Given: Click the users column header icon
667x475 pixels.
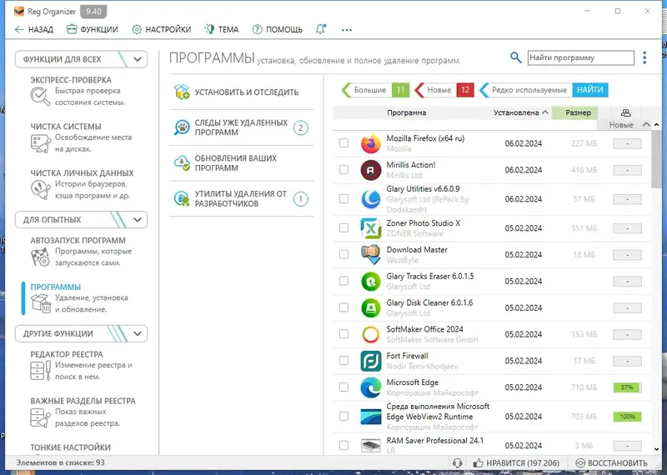Looking at the screenshot, I should click(x=625, y=112).
